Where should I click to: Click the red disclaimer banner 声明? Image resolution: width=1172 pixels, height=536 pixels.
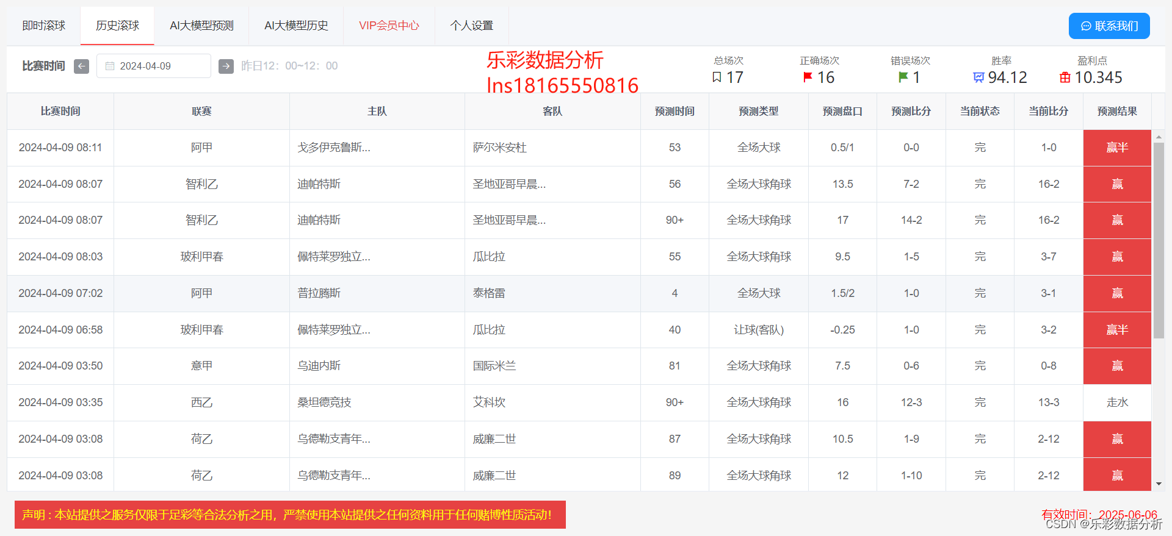point(290,515)
